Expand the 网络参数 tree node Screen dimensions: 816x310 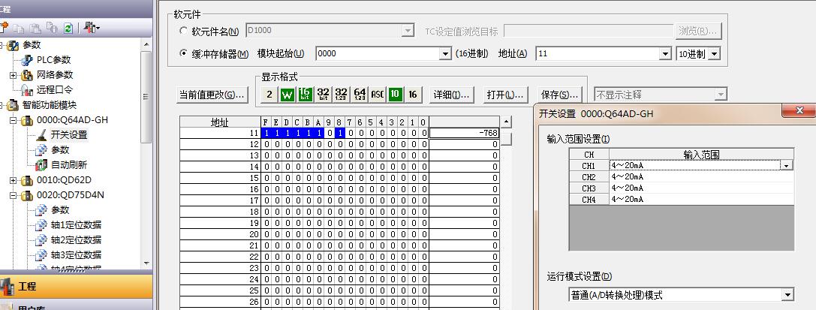13,75
